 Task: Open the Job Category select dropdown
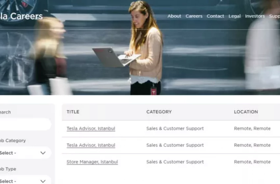point(25,153)
